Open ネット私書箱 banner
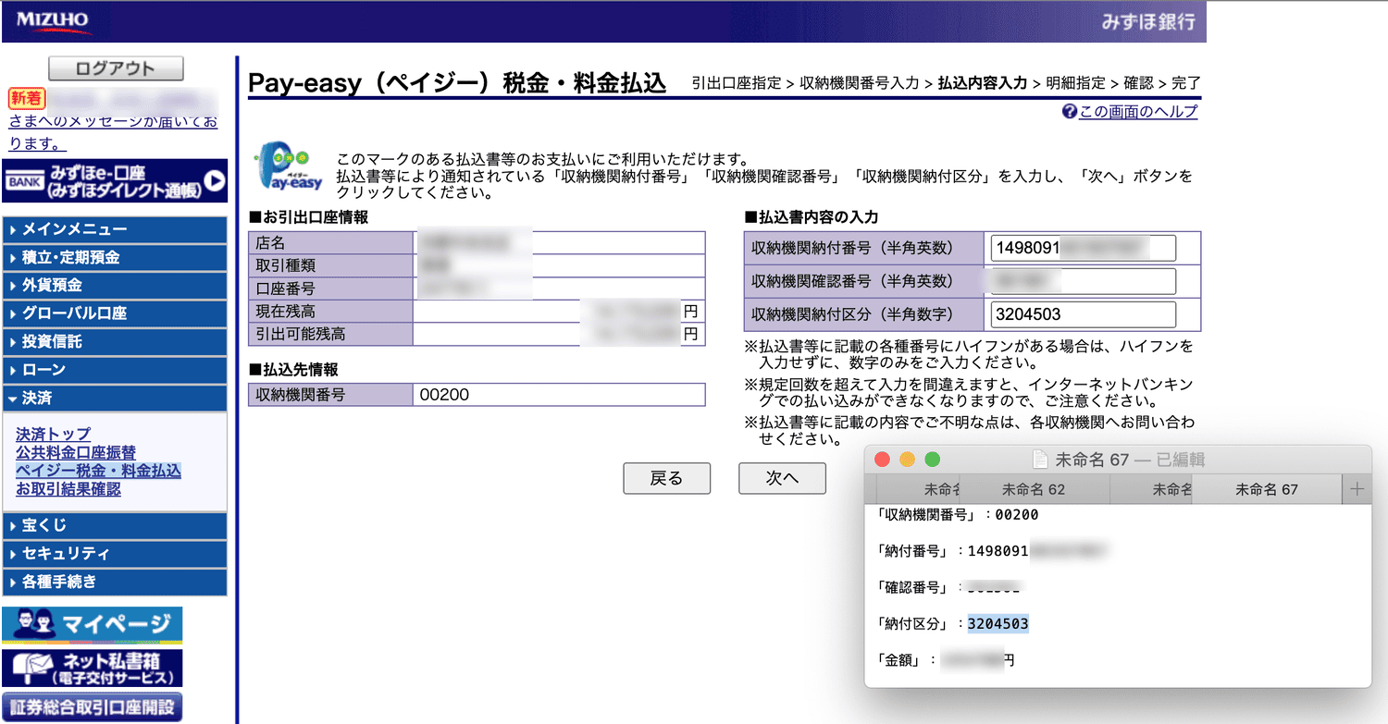 pos(93,669)
